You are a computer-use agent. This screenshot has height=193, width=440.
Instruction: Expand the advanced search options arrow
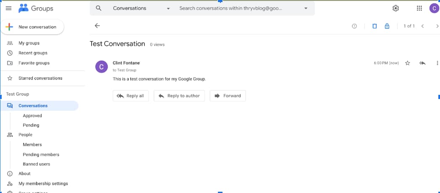click(x=306, y=8)
